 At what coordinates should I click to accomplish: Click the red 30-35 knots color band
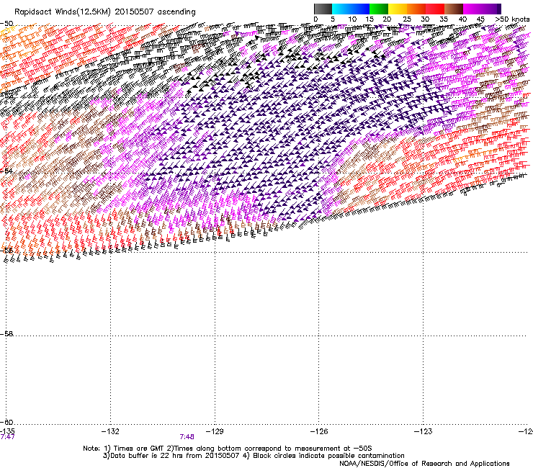pyautogui.click(x=435, y=9)
